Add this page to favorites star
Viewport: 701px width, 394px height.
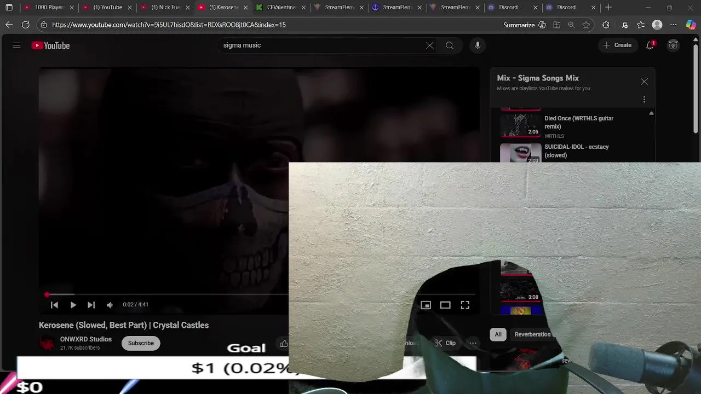(586, 25)
